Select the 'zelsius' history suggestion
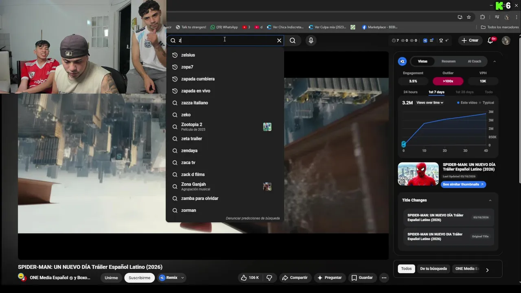Viewport: 521px width, 293px height. pyautogui.click(x=225, y=55)
